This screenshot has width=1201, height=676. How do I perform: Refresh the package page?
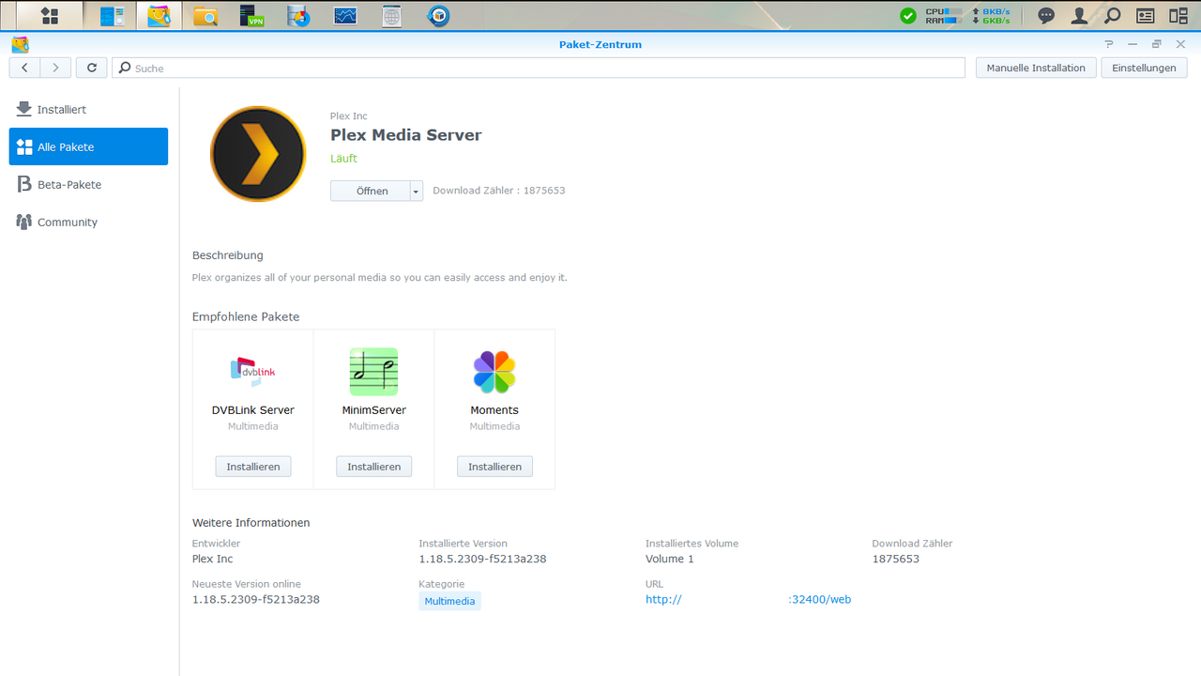point(91,68)
